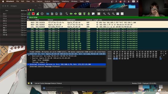Open the File menu
This screenshot has height=94, width=168.
(18, 1)
